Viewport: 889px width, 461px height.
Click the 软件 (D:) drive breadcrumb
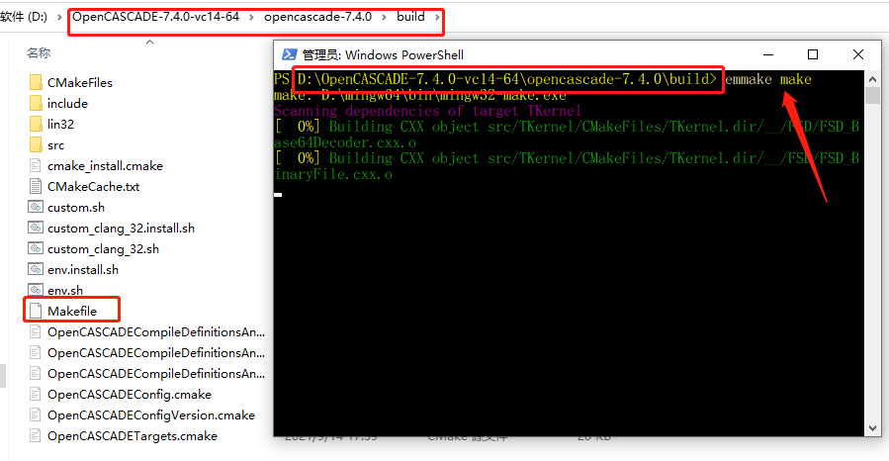[24, 17]
